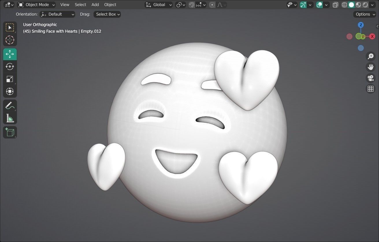The width and height of the screenshot is (379, 242).
Task: Toggle the snap magnet
Action: click(x=192, y=5)
